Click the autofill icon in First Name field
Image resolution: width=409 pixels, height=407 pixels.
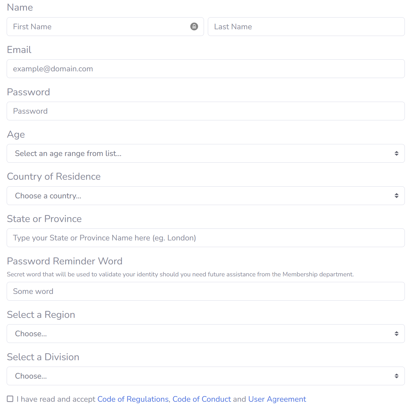194,26
